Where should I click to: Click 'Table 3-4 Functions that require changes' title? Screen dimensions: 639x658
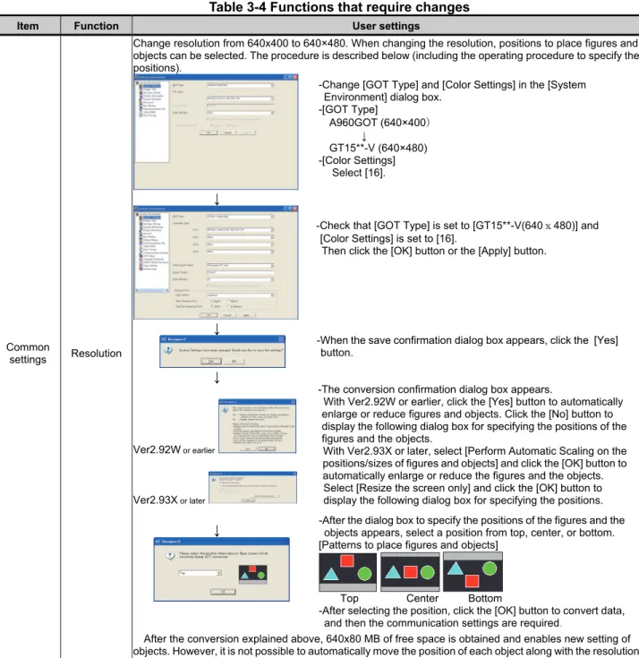point(339,7)
